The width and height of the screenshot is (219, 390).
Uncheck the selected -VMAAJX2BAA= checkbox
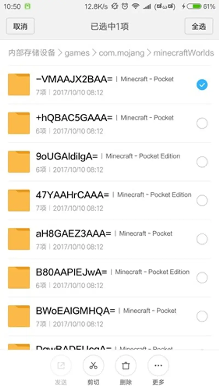[x=202, y=85]
